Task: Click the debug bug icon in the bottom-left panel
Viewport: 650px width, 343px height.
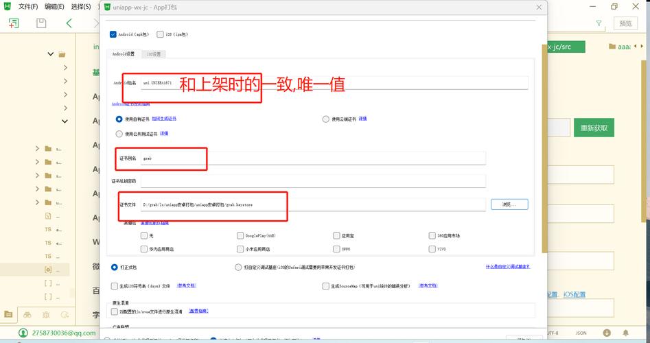Action: click(45, 314)
